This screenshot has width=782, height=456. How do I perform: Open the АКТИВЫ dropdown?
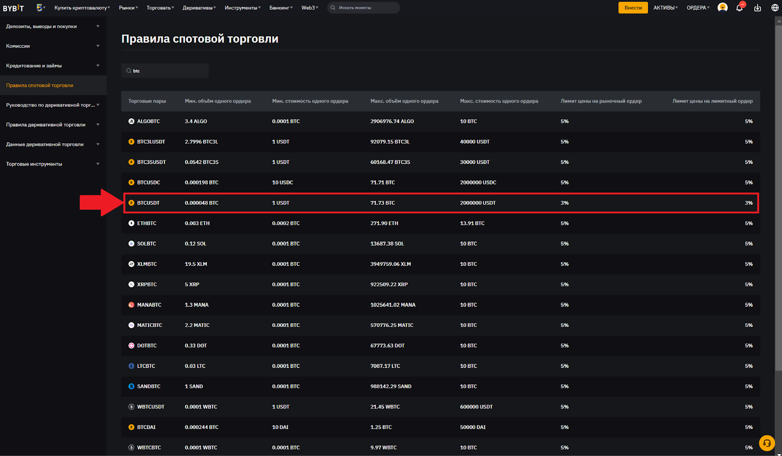665,8
